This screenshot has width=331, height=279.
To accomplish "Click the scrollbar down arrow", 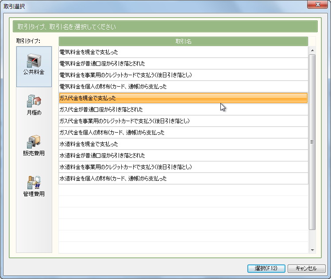I will pos(312,250).
